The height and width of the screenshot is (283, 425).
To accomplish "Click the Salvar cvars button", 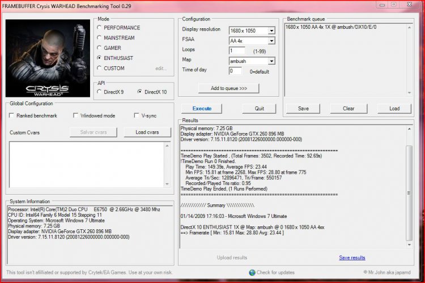I will pyautogui.click(x=93, y=132).
